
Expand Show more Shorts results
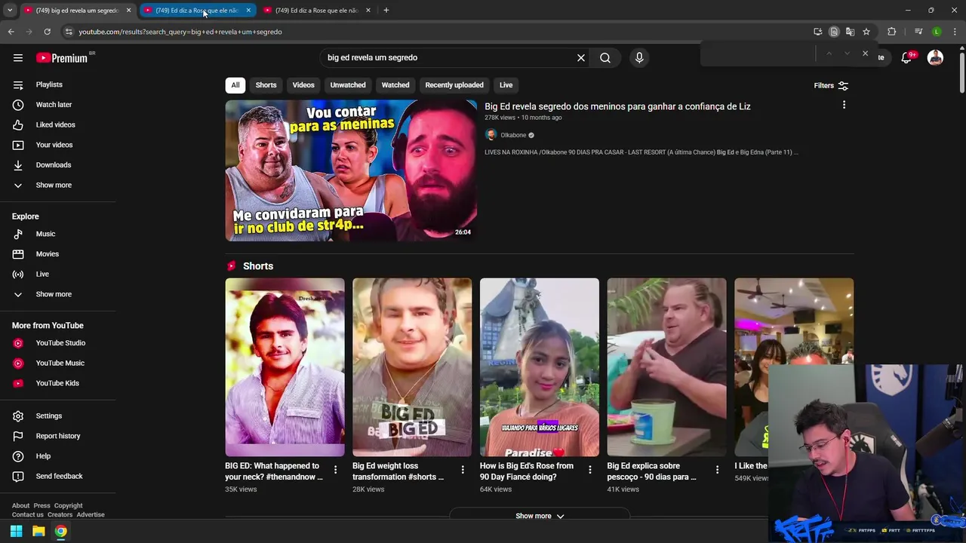click(540, 516)
